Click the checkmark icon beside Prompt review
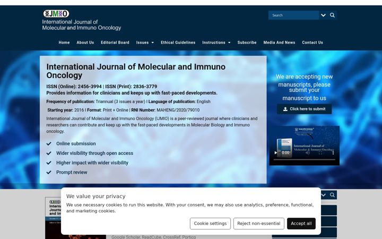 49,172
